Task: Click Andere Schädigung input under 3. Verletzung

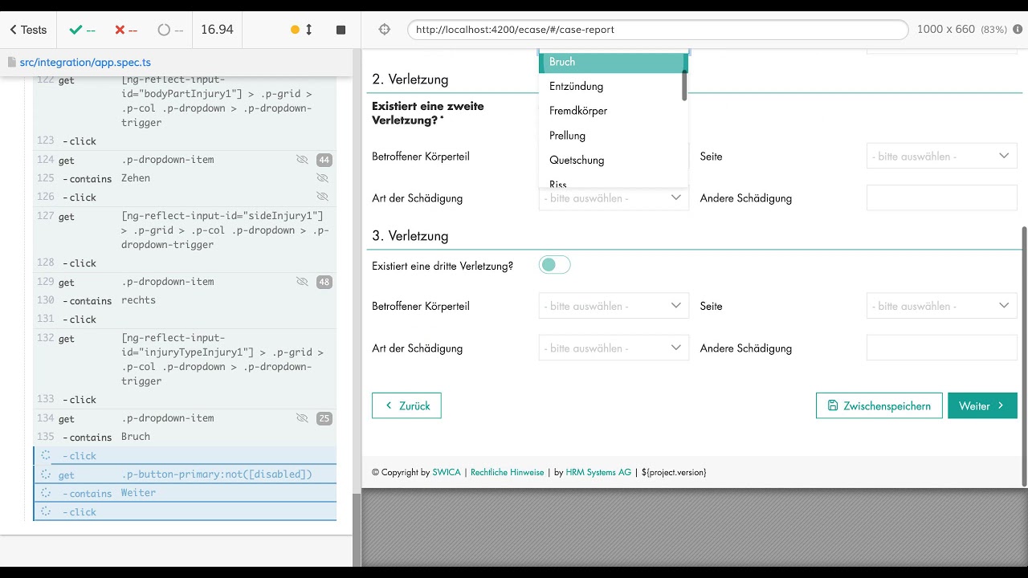Action: coord(941,348)
